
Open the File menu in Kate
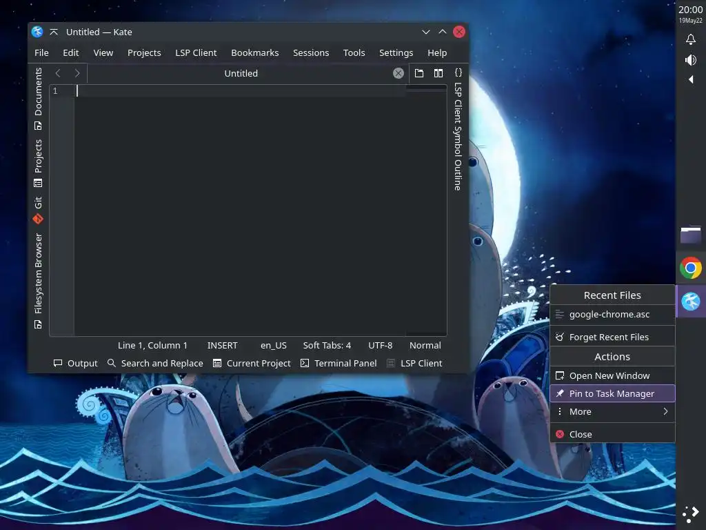tap(41, 52)
